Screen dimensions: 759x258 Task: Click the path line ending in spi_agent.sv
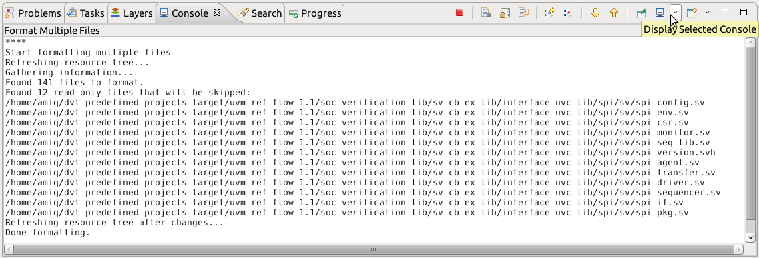pyautogui.click(x=352, y=163)
